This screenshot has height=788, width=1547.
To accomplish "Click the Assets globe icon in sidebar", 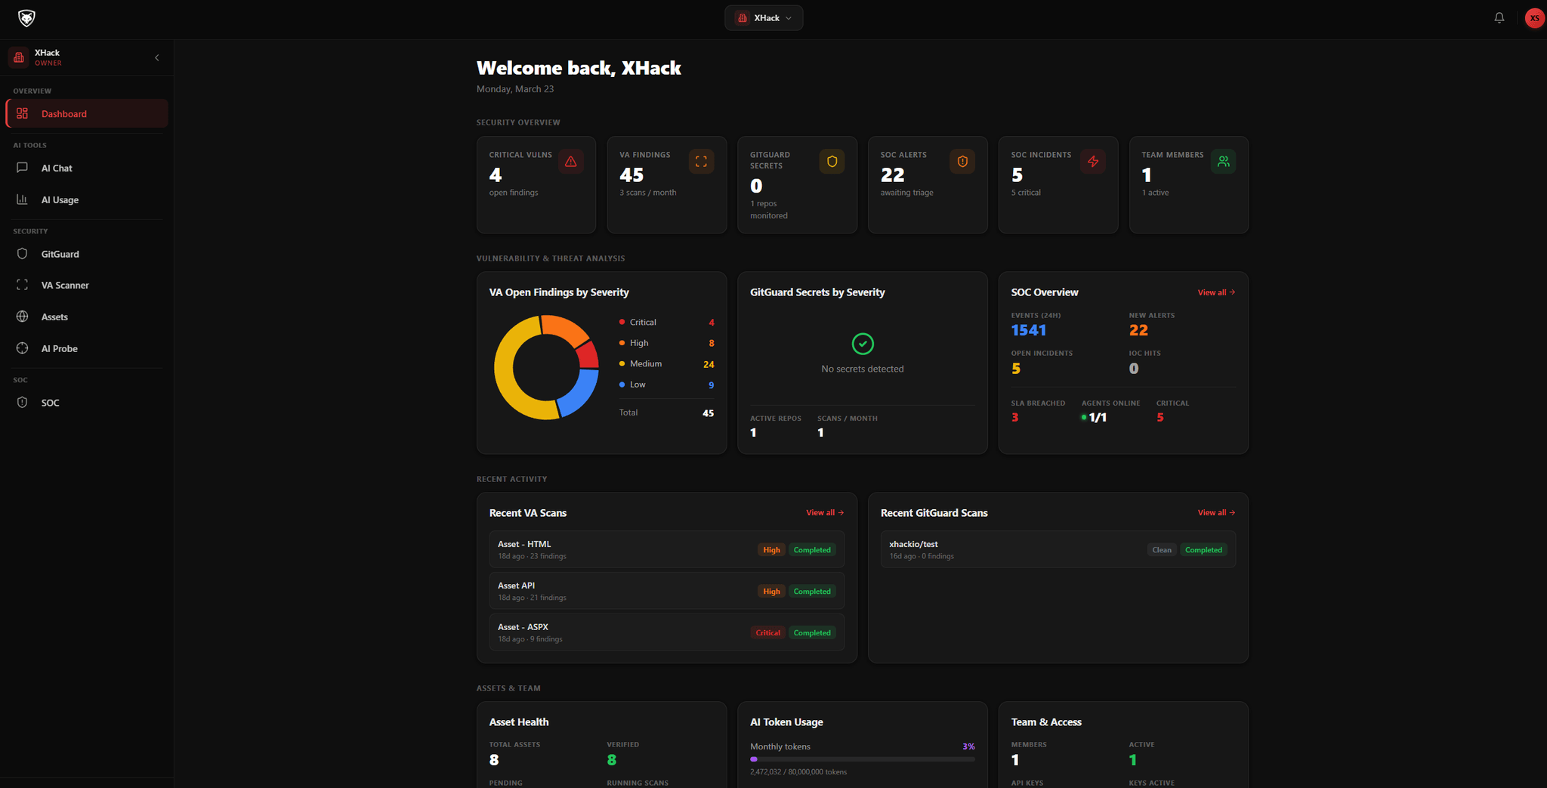I will pyautogui.click(x=23, y=317).
